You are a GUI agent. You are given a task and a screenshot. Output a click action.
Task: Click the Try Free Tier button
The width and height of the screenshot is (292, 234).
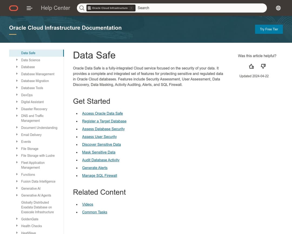point(269,29)
